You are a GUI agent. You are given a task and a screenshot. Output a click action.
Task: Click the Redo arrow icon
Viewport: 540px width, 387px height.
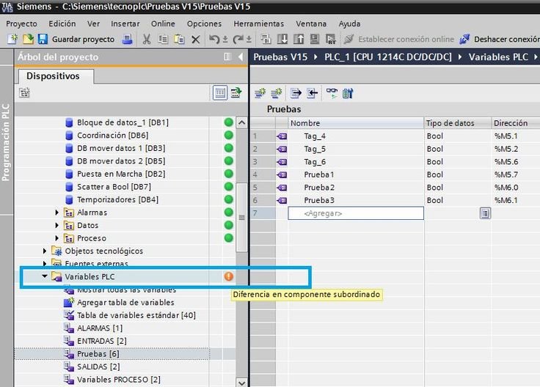[x=238, y=40]
